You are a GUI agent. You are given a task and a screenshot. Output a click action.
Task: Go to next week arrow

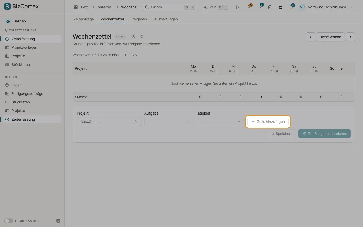350,37
